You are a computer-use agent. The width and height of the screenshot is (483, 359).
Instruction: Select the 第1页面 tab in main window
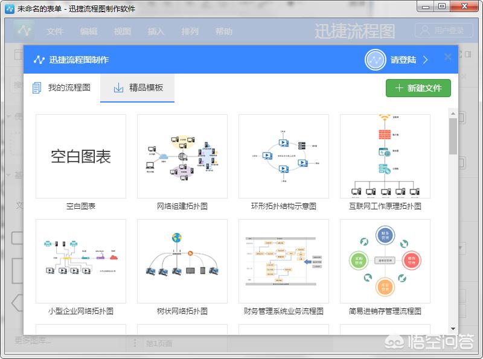(159, 343)
